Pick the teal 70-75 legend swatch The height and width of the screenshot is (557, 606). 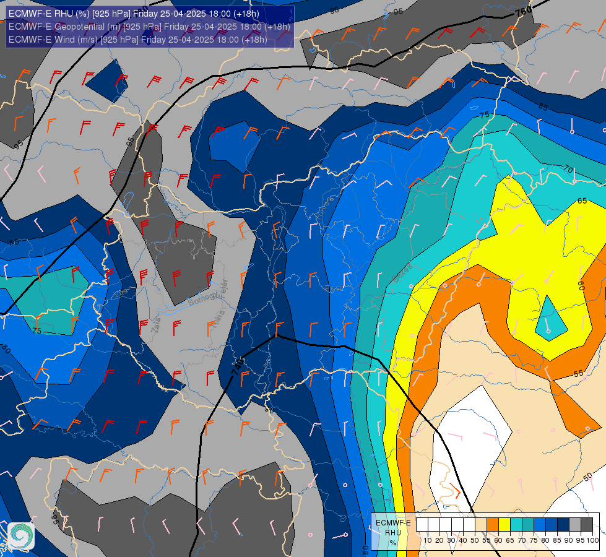click(x=528, y=525)
